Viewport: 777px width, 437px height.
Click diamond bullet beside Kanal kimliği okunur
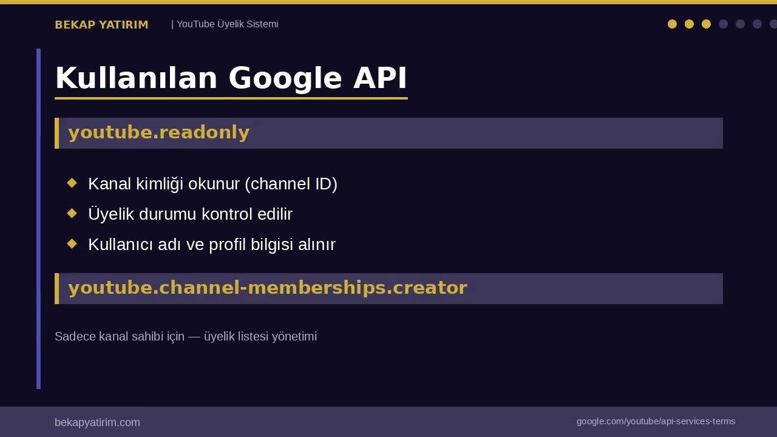click(x=72, y=183)
